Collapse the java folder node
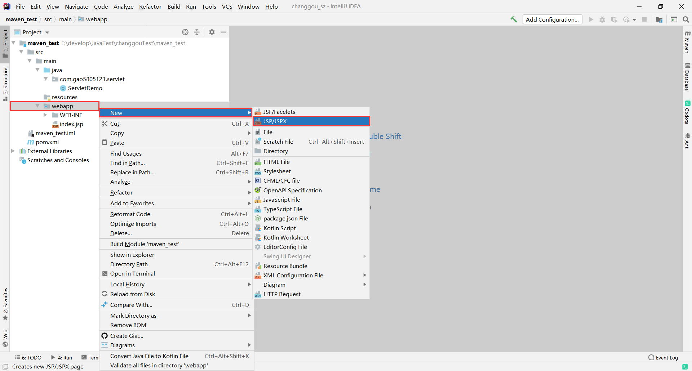The width and height of the screenshot is (692, 371). (x=37, y=70)
